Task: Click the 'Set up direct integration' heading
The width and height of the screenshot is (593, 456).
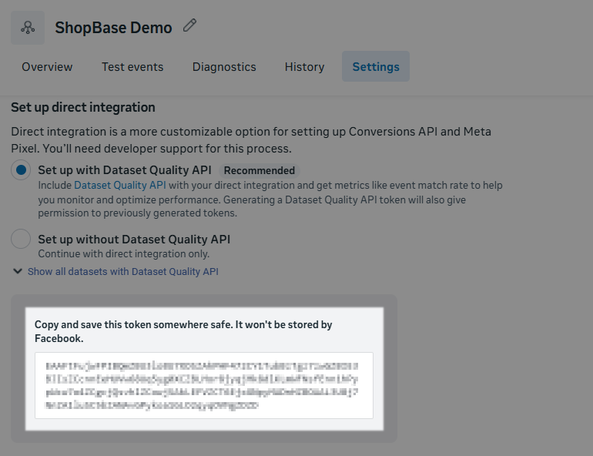Action: [83, 107]
